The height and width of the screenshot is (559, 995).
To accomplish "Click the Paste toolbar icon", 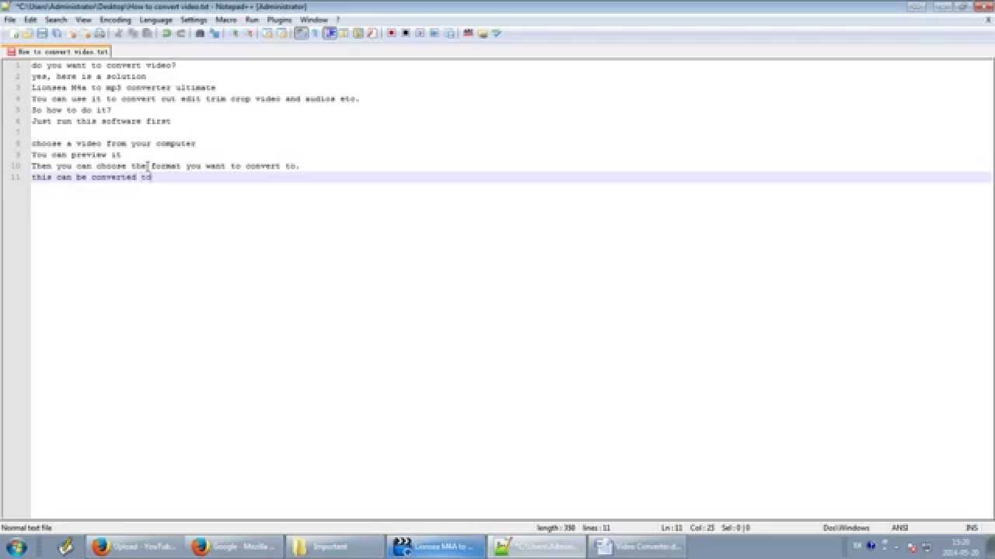I will tap(148, 33).
